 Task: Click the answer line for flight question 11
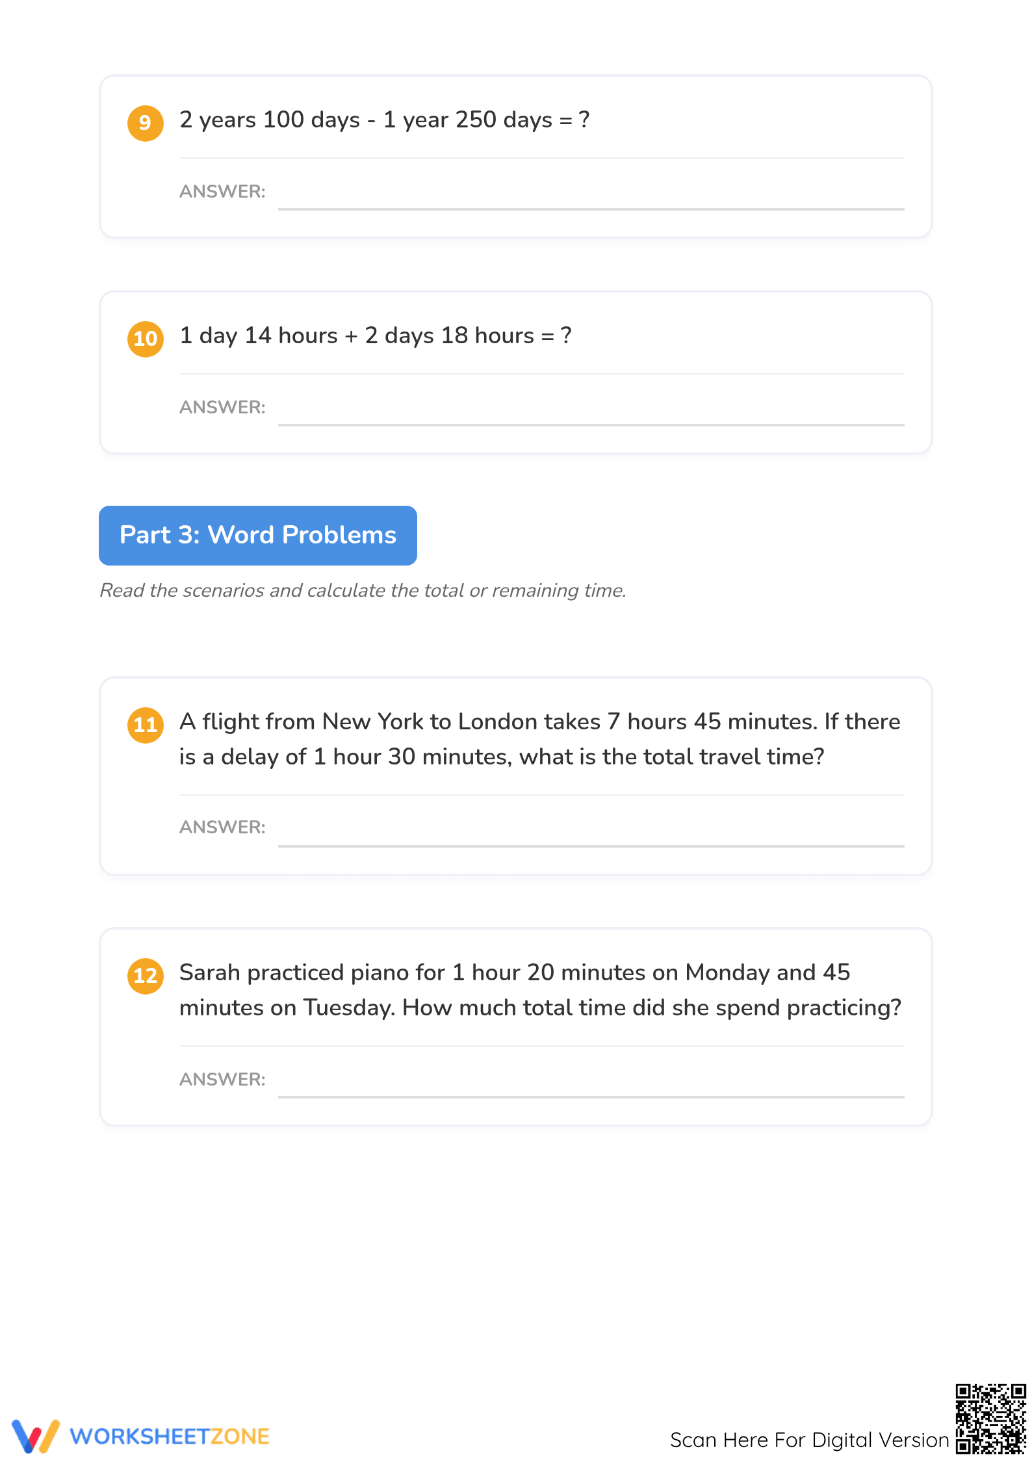pos(591,846)
